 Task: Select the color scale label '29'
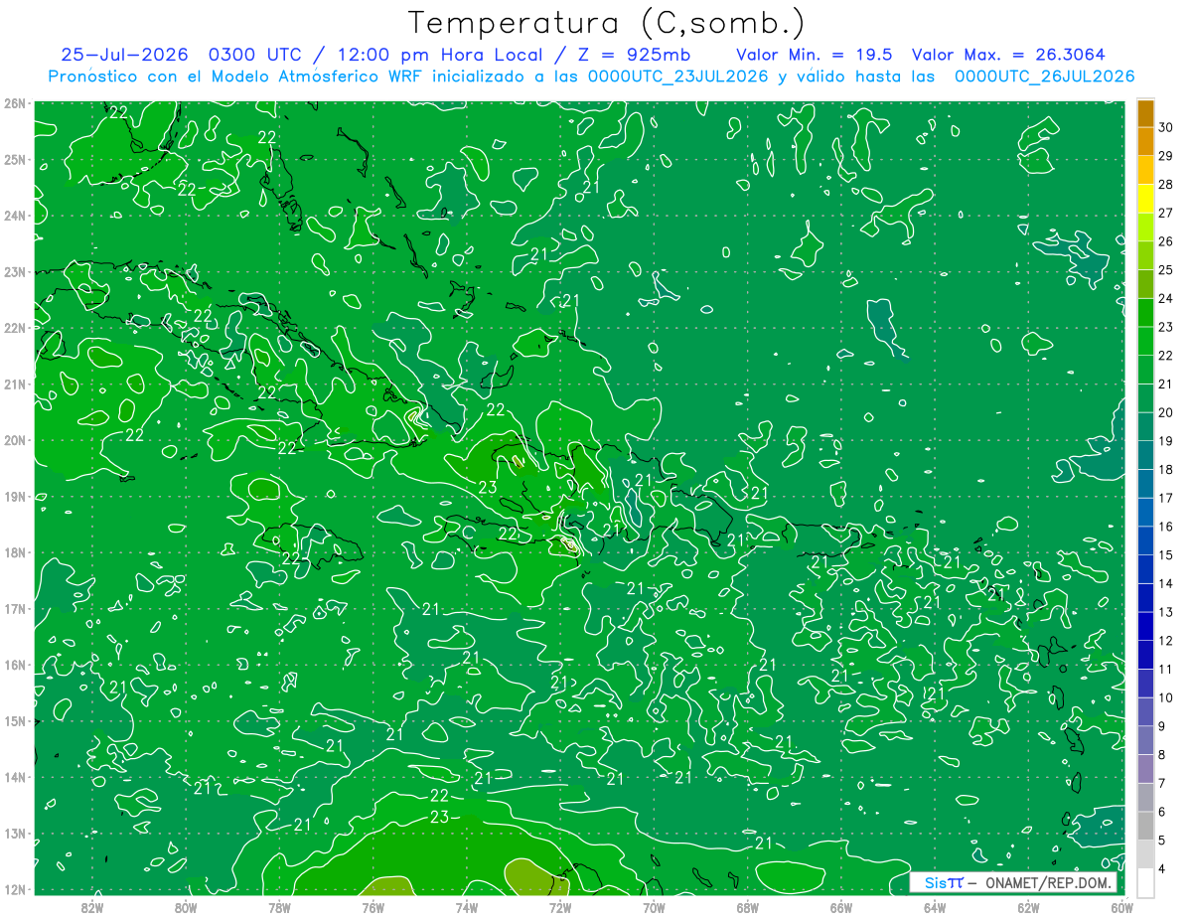tap(1165, 156)
